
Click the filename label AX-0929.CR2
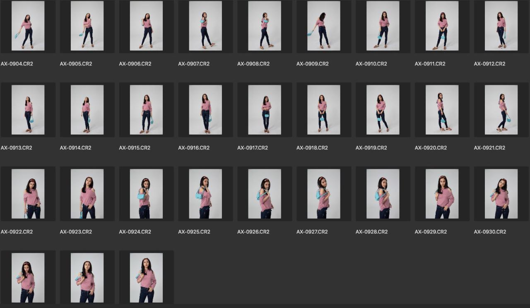pos(431,232)
